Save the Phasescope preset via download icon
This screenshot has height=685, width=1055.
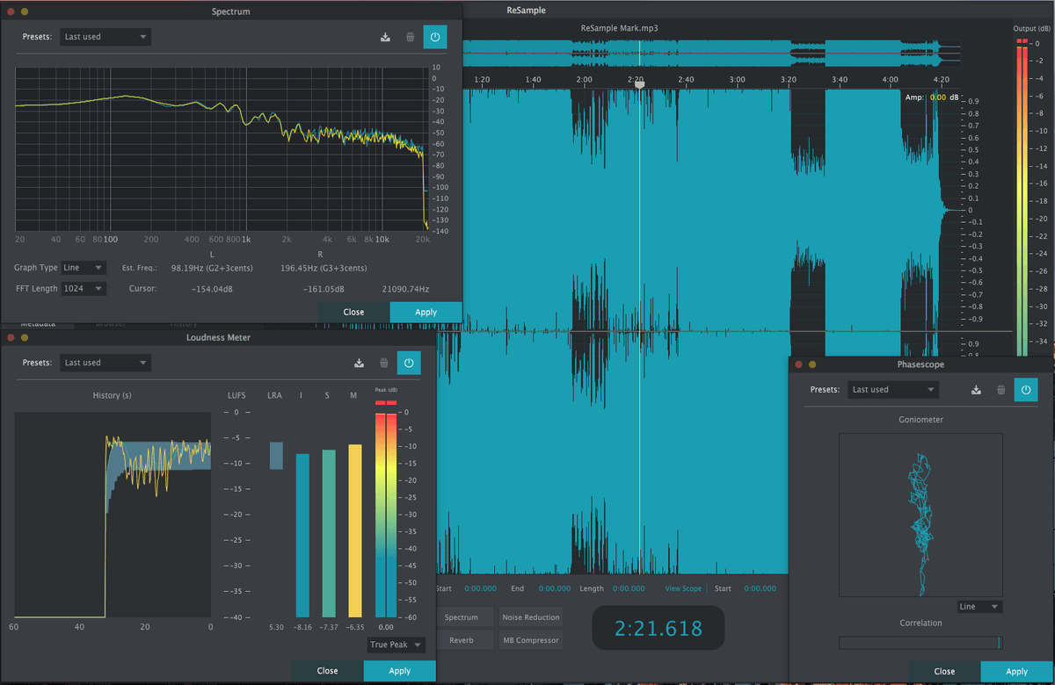click(x=976, y=389)
